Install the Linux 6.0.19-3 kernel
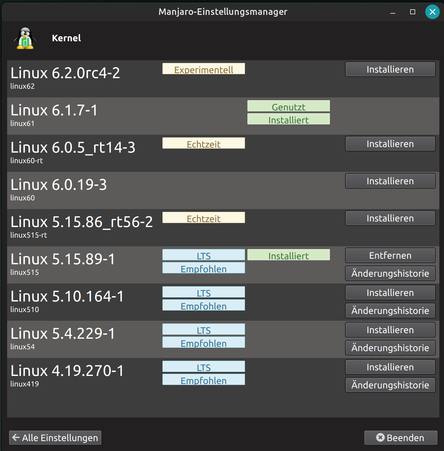The height and width of the screenshot is (451, 444). pos(390,181)
